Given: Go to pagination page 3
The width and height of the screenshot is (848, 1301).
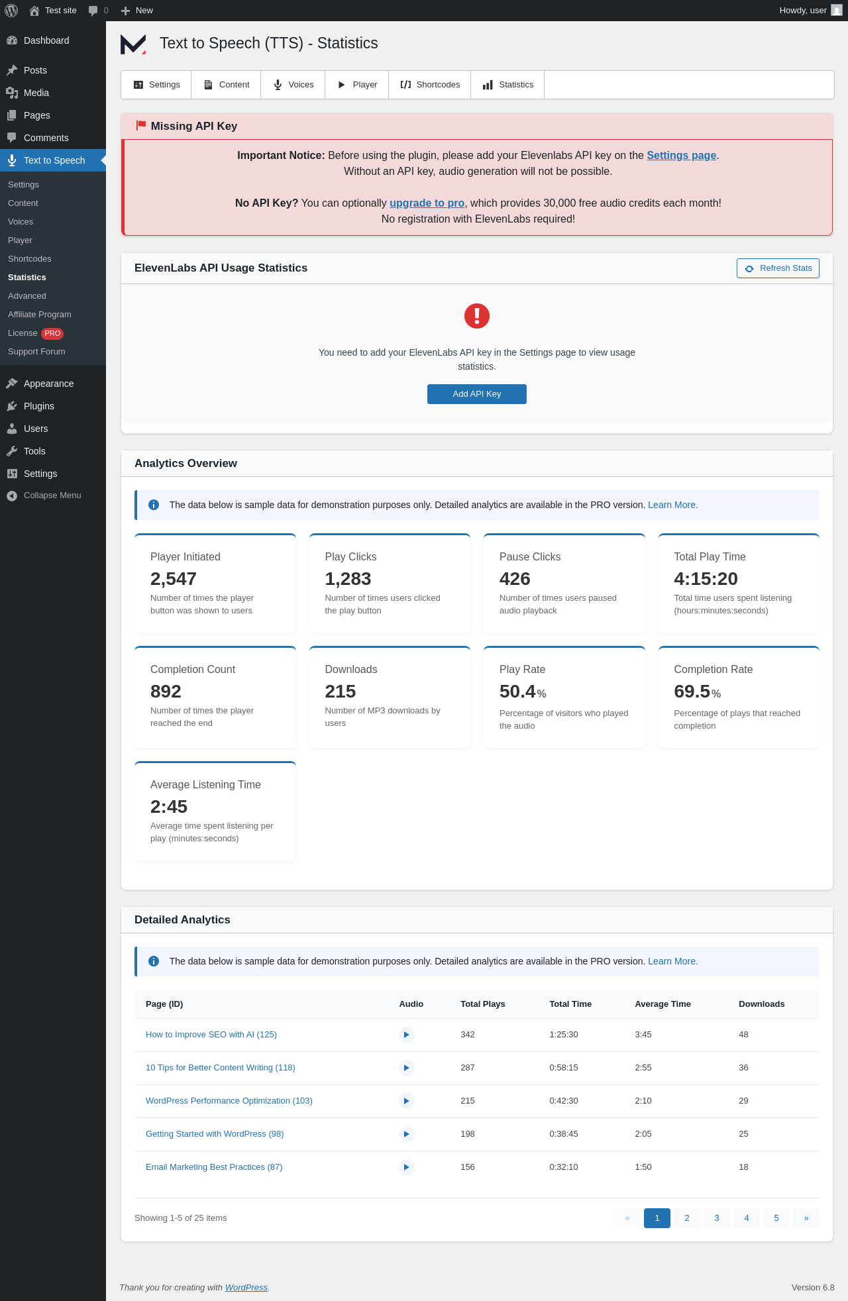Looking at the screenshot, I should pos(717,1218).
